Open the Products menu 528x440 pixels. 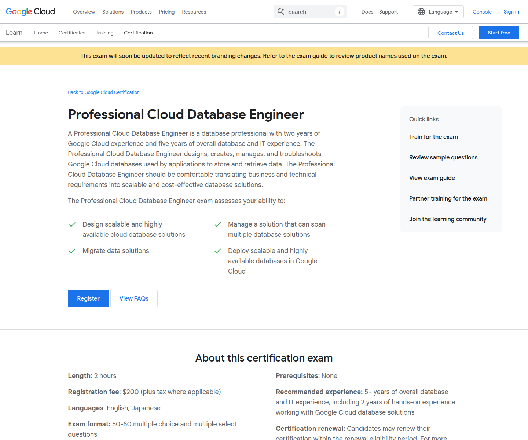click(141, 12)
